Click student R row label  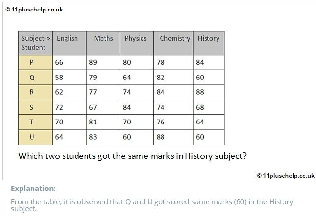point(35,92)
